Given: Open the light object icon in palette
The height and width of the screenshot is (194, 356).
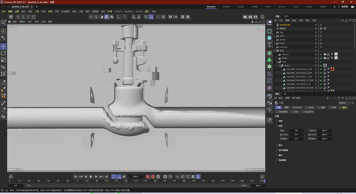Looking at the screenshot, I should click(x=269, y=110).
